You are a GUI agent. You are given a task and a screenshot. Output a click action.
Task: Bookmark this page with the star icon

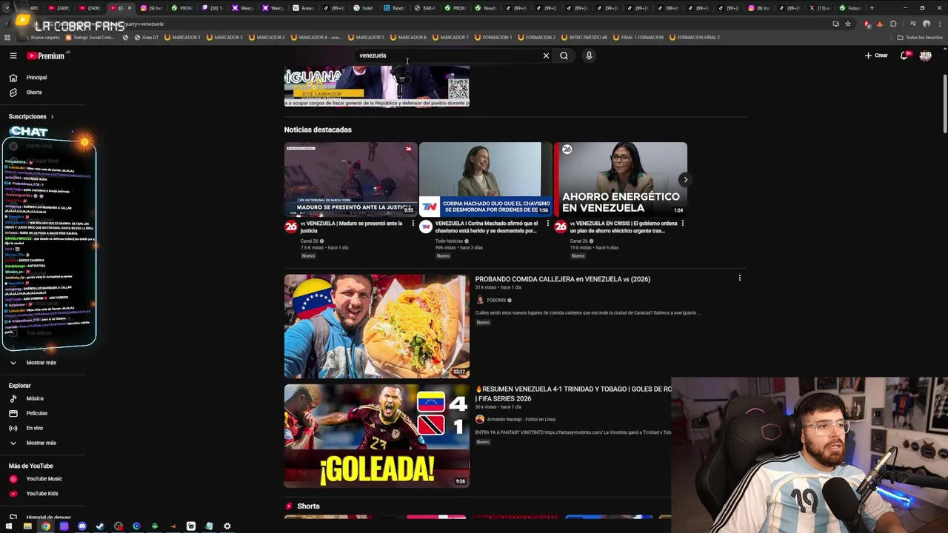(848, 24)
